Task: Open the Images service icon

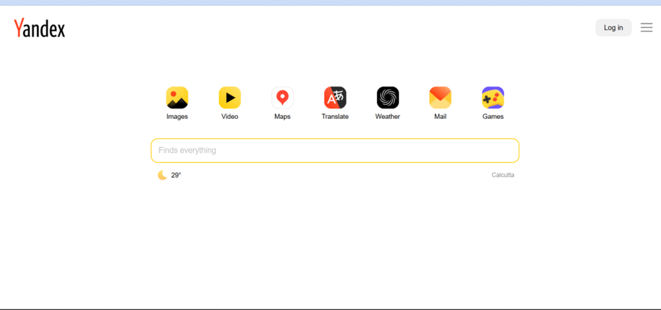Action: click(177, 98)
